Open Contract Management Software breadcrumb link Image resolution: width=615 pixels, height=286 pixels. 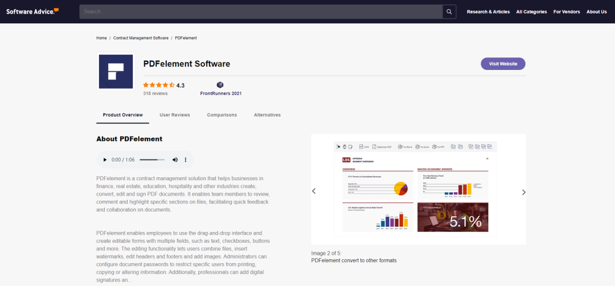pyautogui.click(x=141, y=38)
